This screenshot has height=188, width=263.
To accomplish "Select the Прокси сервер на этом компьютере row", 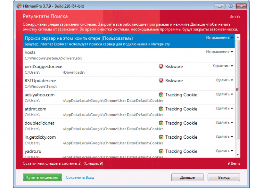I will [x=129, y=41].
